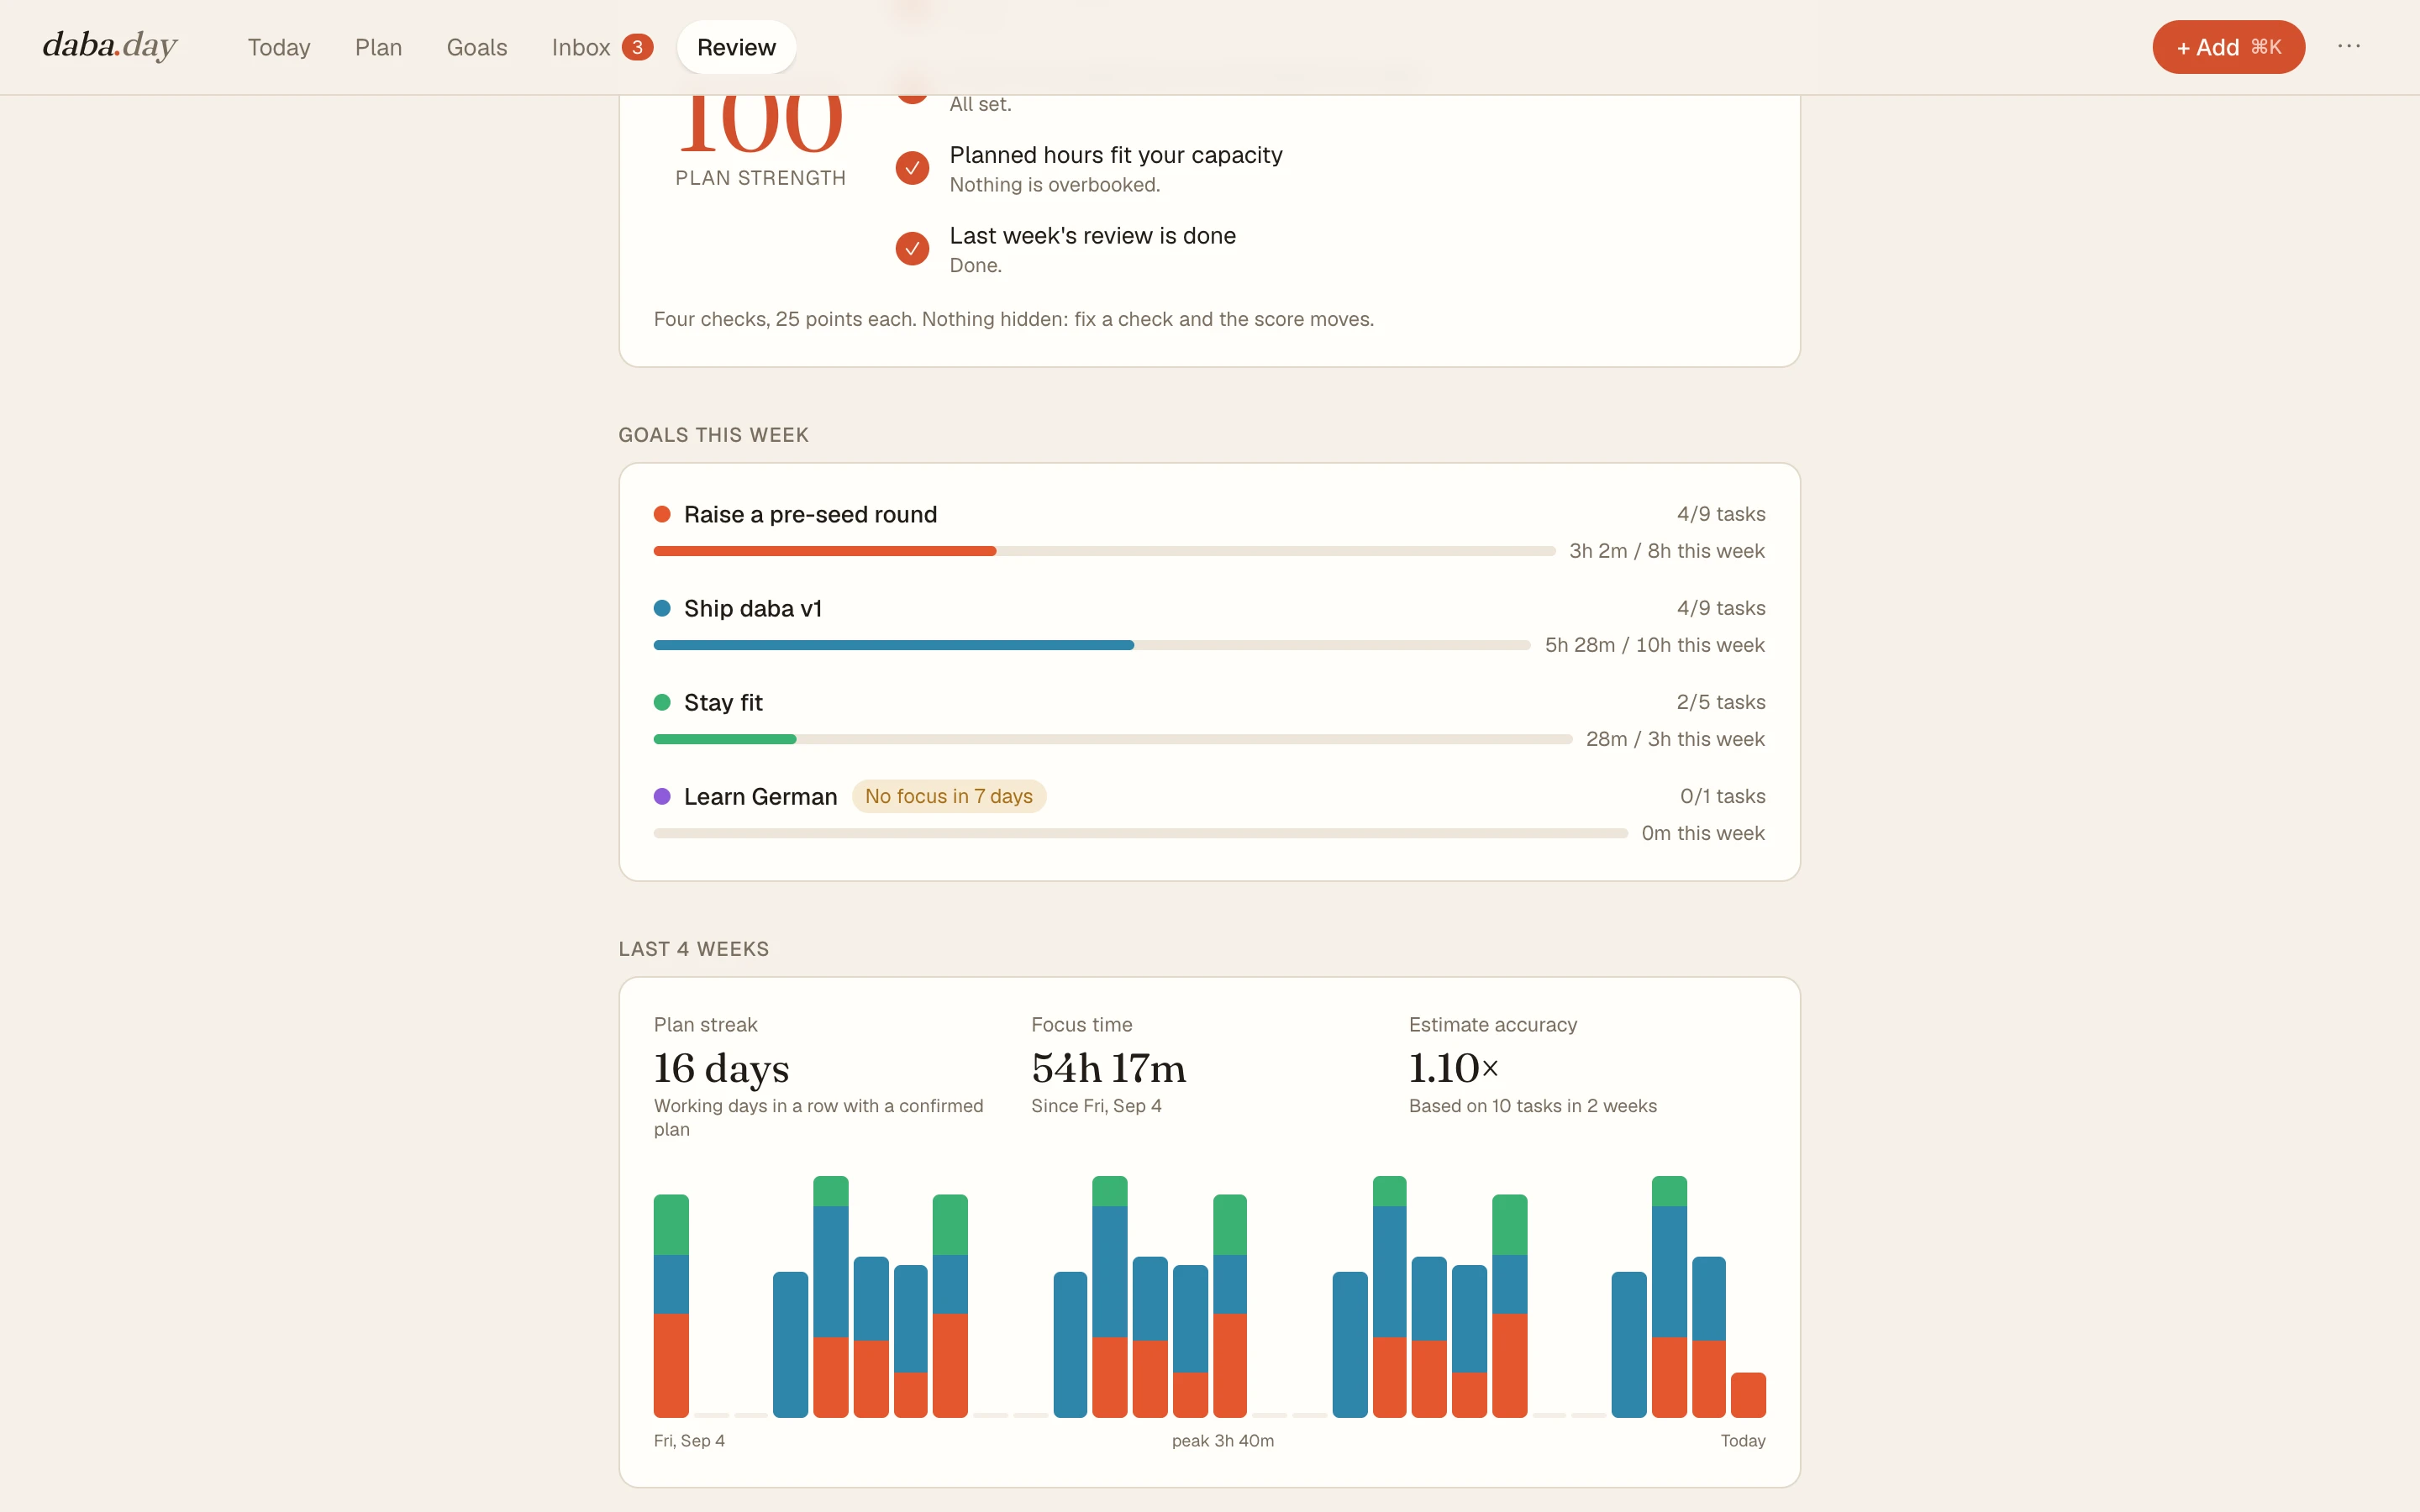
Task: Click the first chart bar above Fri, Sep 4
Action: click(x=671, y=1305)
